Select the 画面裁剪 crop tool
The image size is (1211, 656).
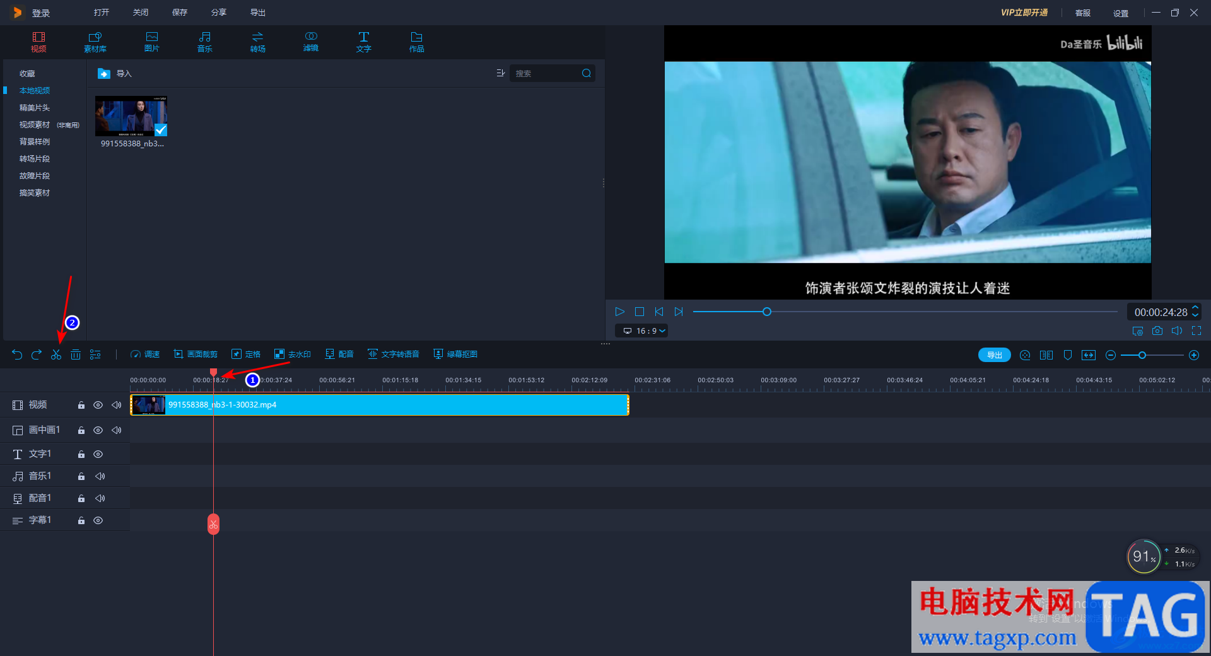click(196, 354)
